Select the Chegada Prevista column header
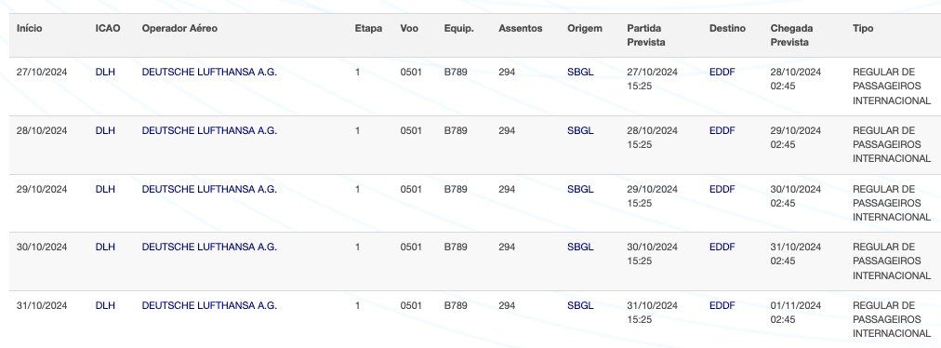 tap(791, 34)
